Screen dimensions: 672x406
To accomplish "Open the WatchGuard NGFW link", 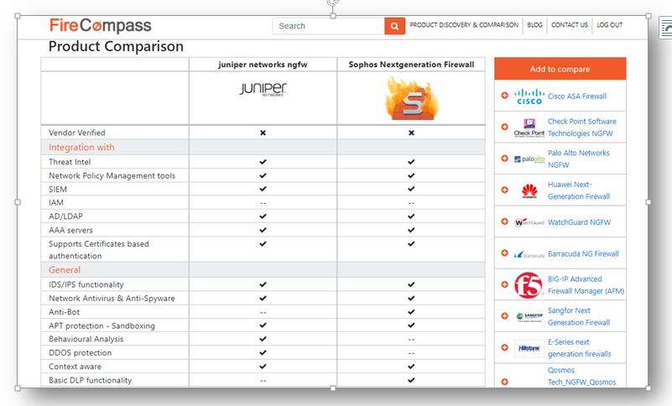I will [579, 222].
